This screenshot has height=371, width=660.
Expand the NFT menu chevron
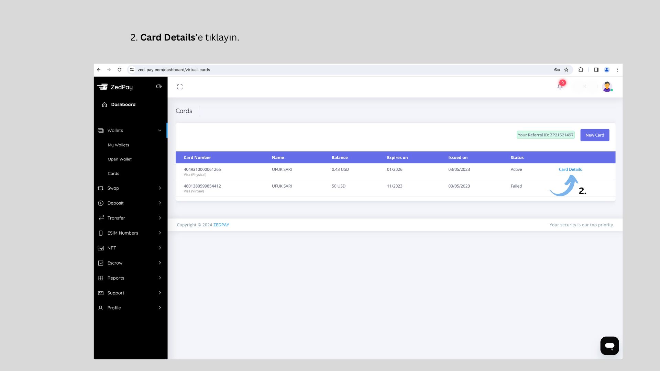[160, 248]
